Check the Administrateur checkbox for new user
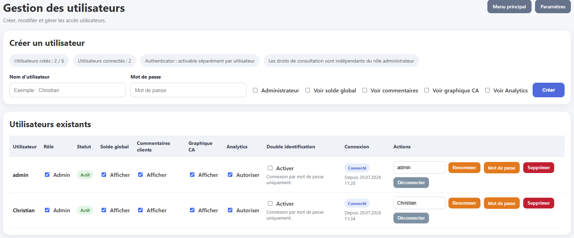Image resolution: width=574 pixels, height=238 pixels. (x=255, y=90)
